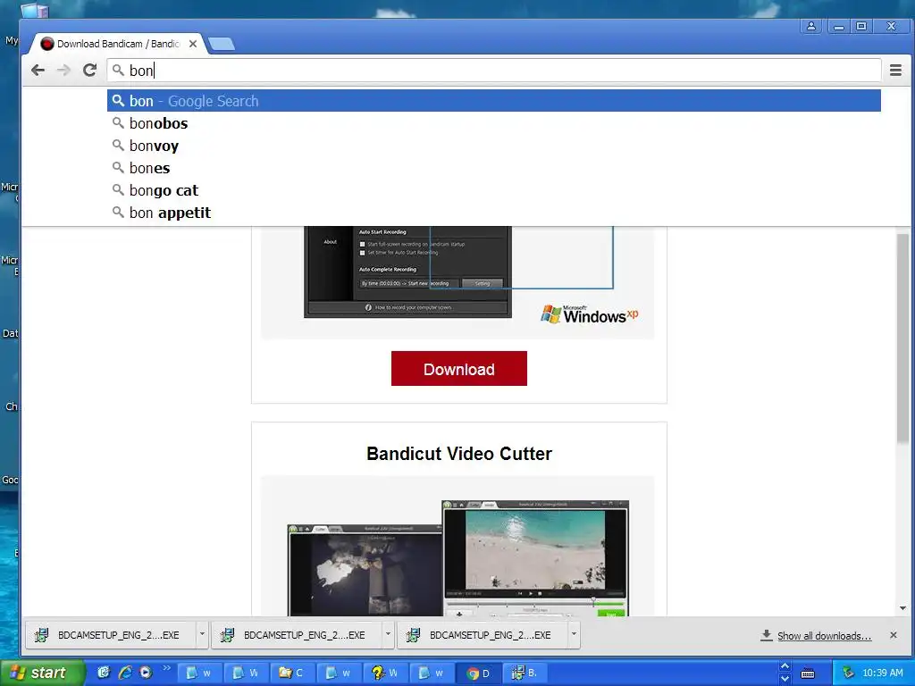Close the downloads bar
This screenshot has width=915, height=686.
893,635
